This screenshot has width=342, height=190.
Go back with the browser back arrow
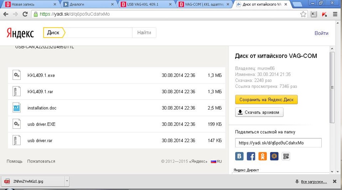(6, 14)
